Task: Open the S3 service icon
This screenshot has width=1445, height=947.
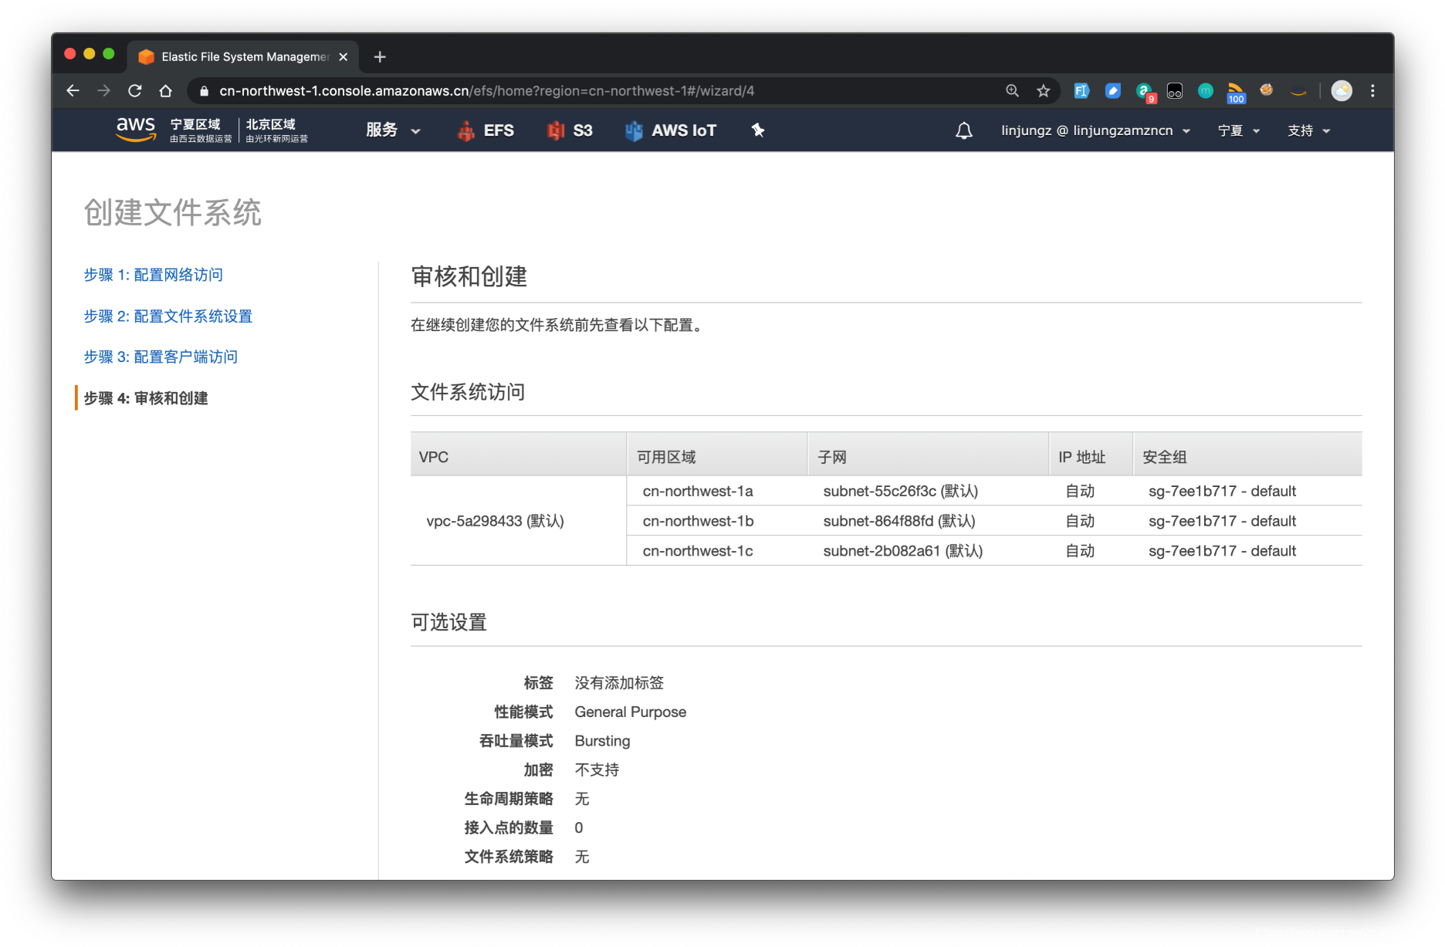Action: pyautogui.click(x=570, y=130)
